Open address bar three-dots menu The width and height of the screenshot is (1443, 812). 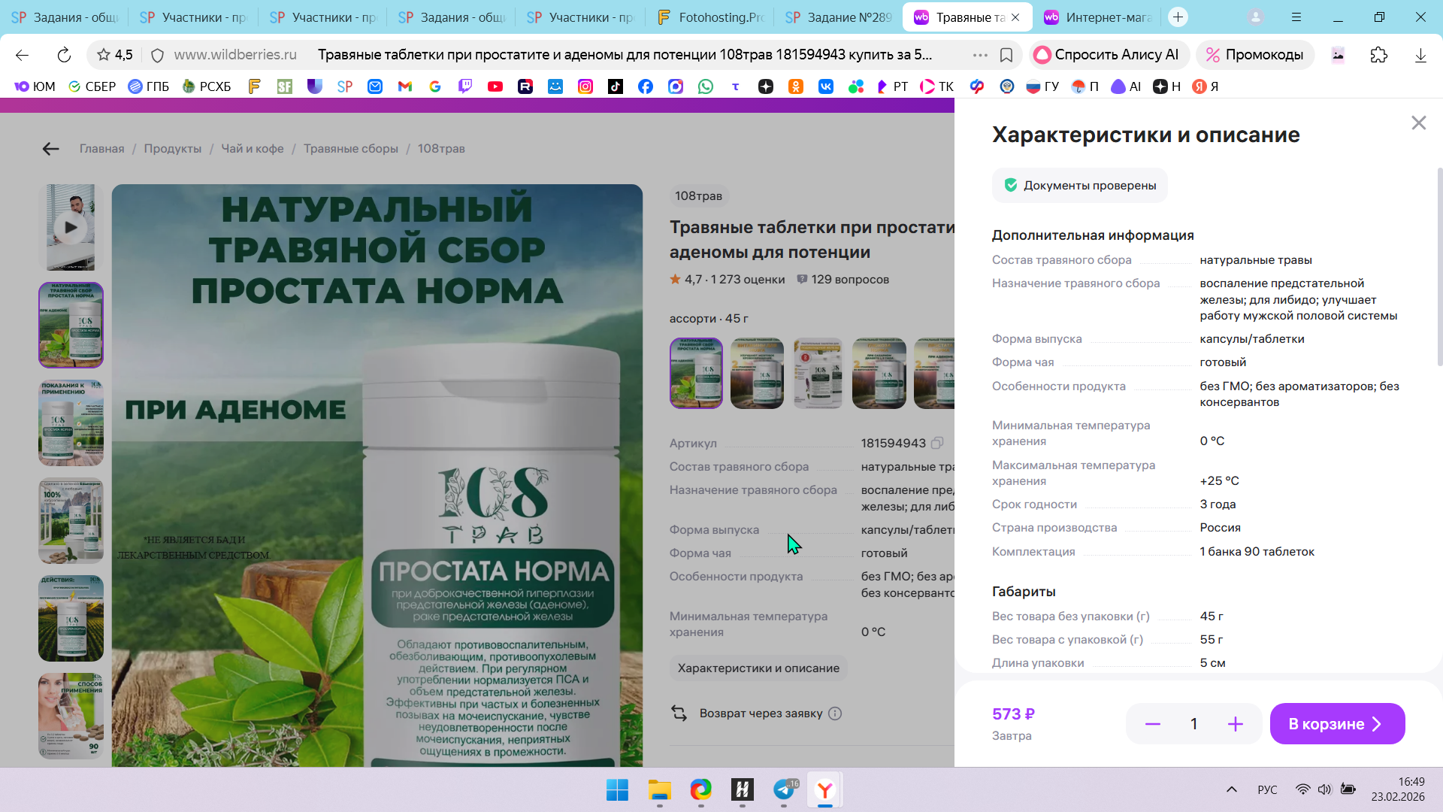979,55
